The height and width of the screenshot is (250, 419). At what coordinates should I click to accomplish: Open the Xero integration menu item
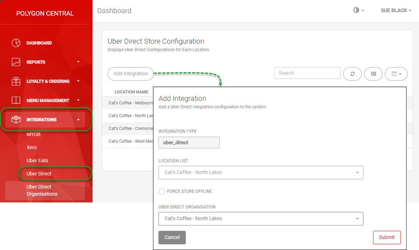32,147
